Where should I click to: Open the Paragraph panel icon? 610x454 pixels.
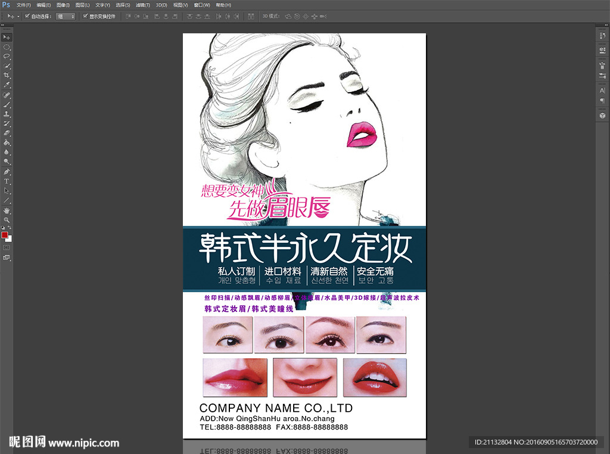[x=602, y=101]
